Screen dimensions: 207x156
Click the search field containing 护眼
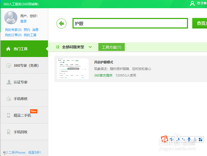[130, 23]
